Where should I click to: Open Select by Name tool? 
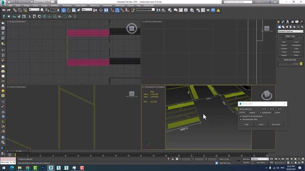(47, 10)
